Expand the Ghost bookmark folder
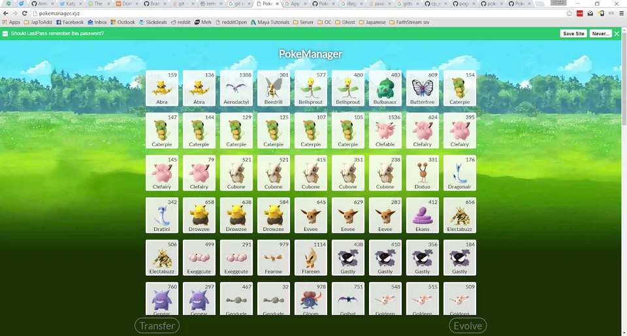This screenshot has height=336, width=627. click(346, 22)
